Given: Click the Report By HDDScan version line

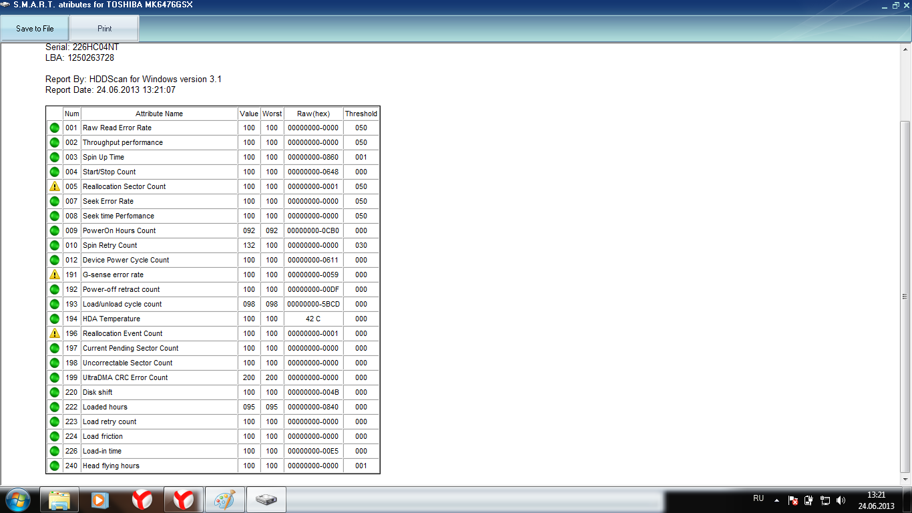Looking at the screenshot, I should pos(134,79).
